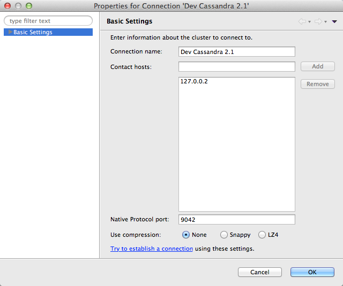This screenshot has width=343, height=286.
Task: Click the Cancel button
Action: coord(260,272)
